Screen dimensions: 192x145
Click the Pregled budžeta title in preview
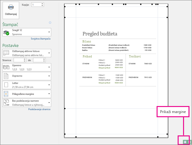tap(100, 34)
